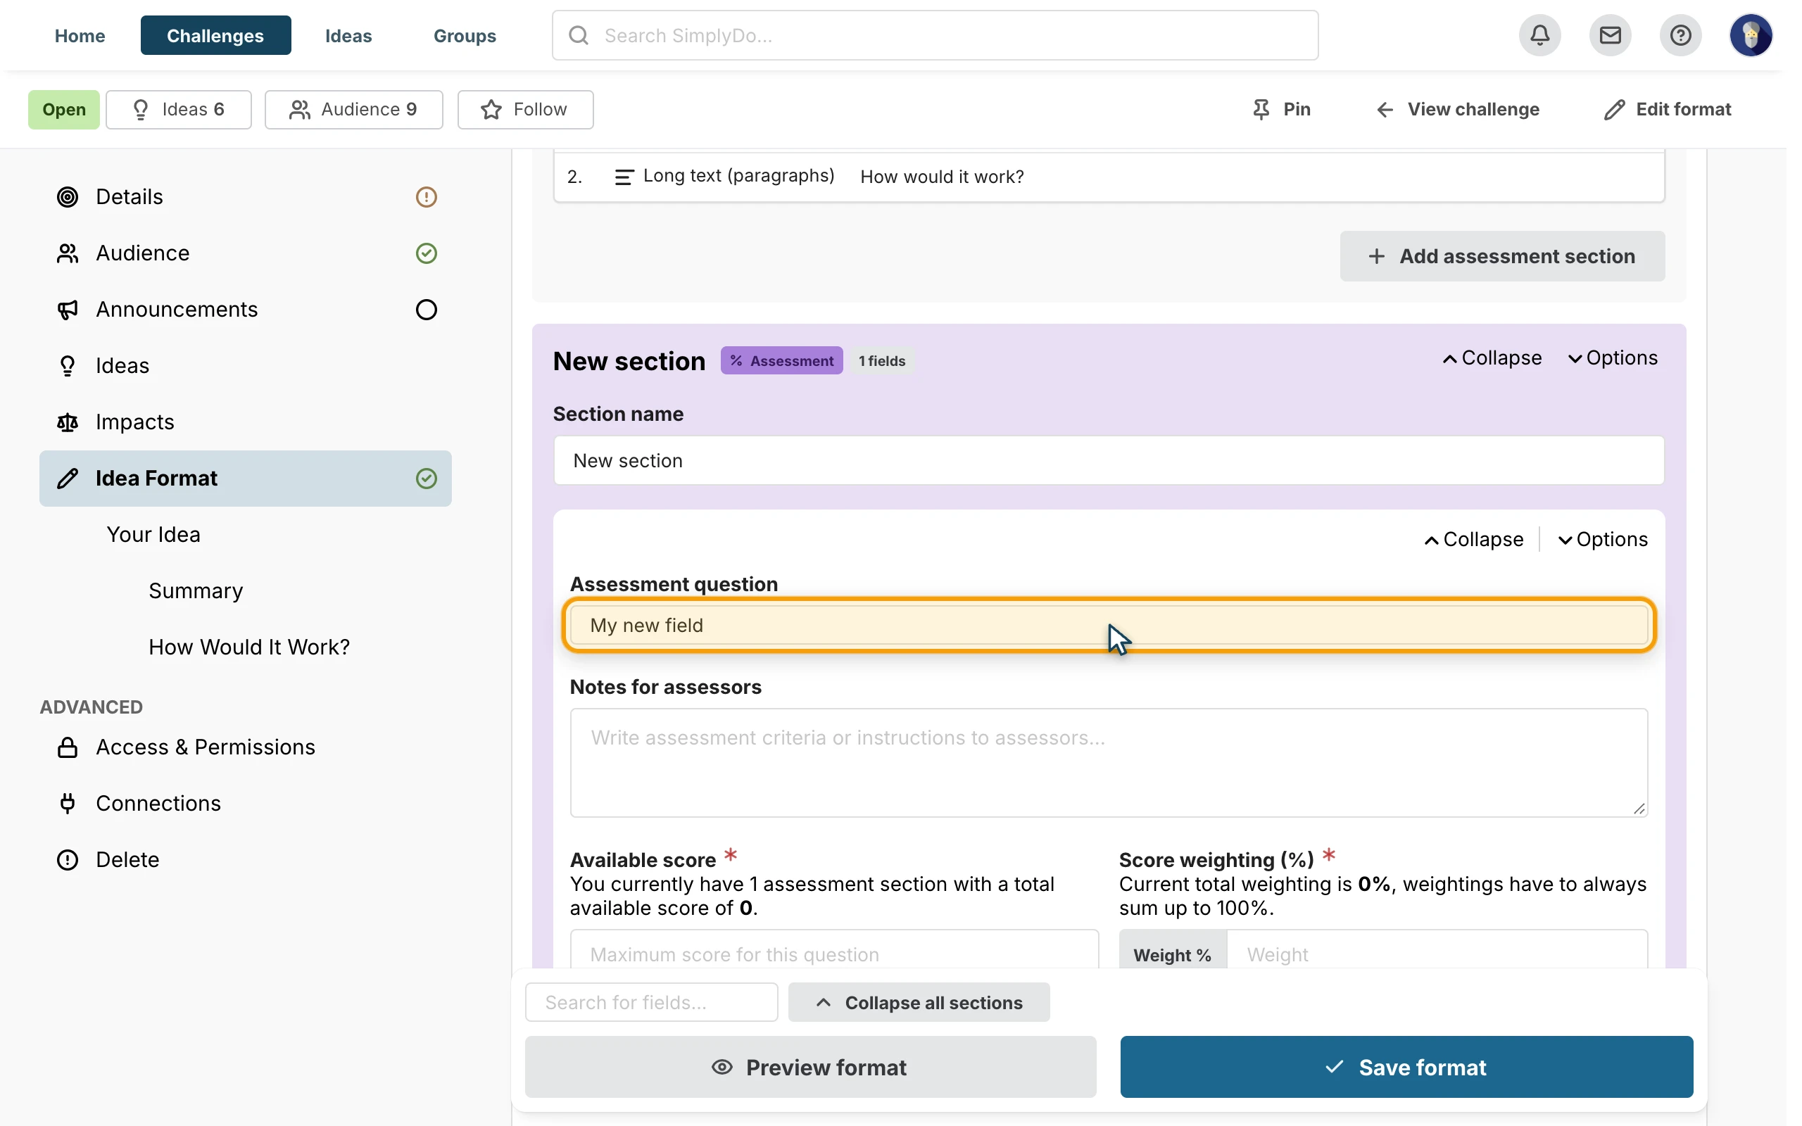Open Connections in the sidebar
Viewport: 1802px width, 1126px height.
tap(245, 804)
